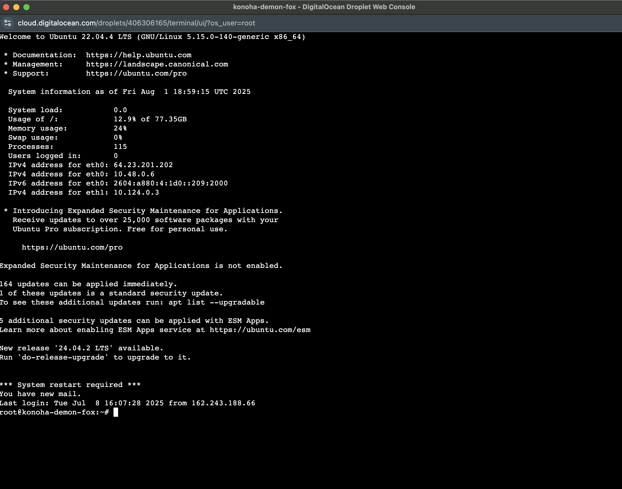Click the root@konoha-demon-fox prompt text

pyautogui.click(x=54, y=412)
